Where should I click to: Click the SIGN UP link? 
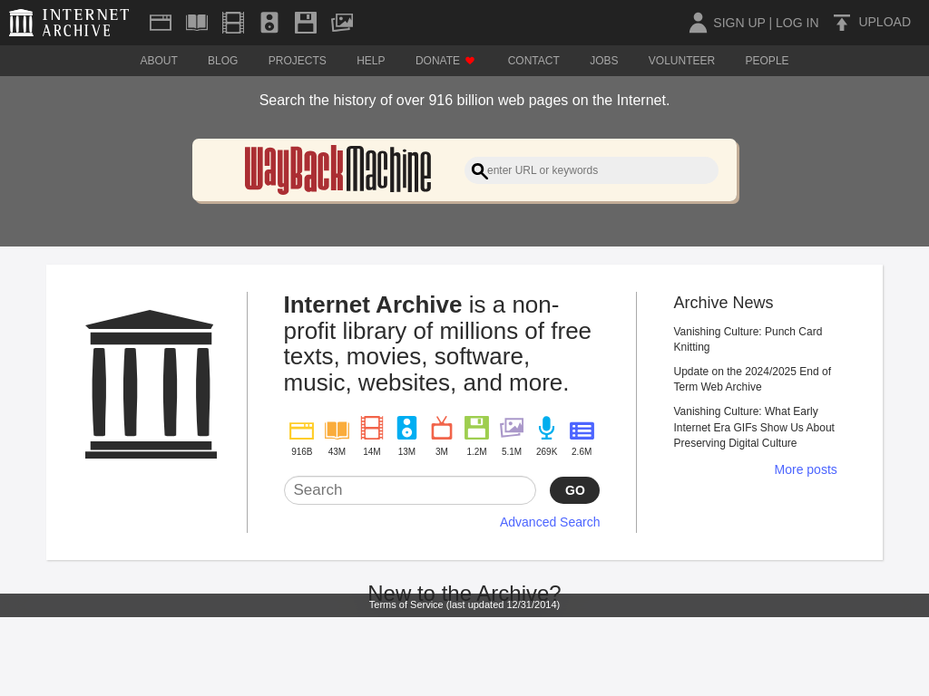(738, 23)
